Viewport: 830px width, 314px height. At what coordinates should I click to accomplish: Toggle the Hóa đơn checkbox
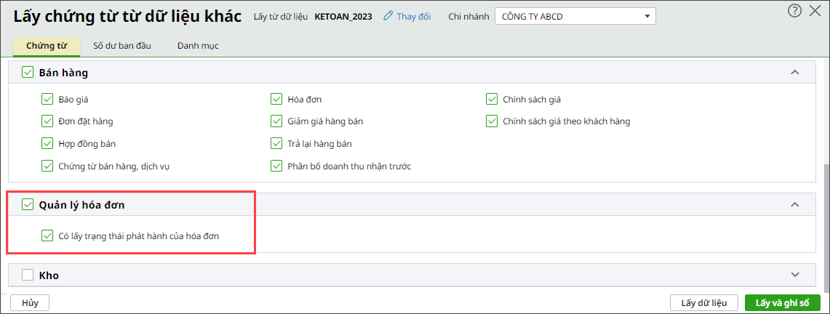(276, 99)
